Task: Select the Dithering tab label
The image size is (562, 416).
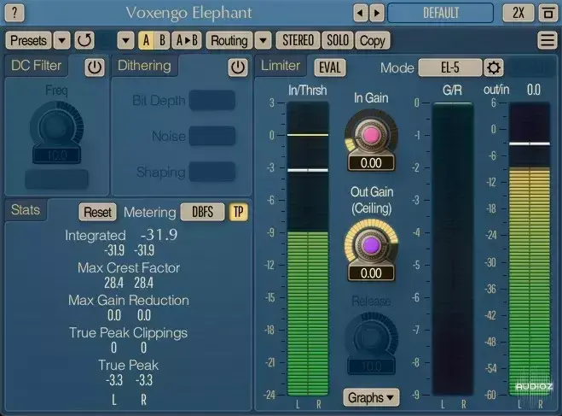Action: (144, 66)
